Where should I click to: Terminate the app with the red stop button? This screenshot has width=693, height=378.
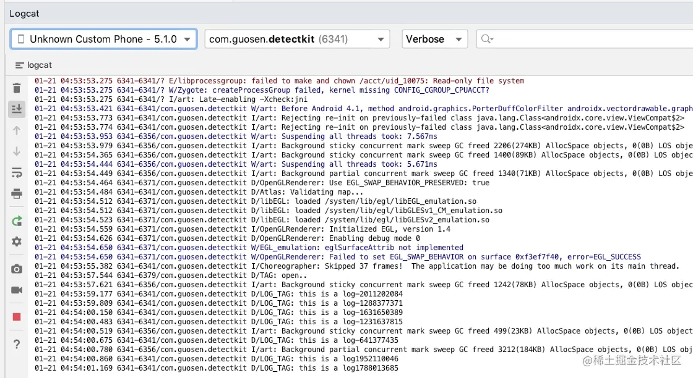tap(17, 317)
